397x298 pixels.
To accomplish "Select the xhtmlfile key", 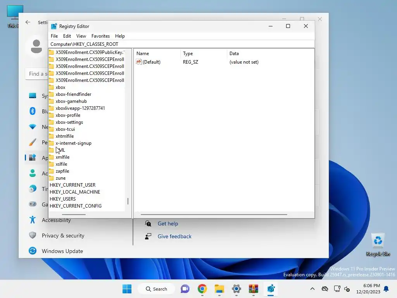I will pos(65,136).
